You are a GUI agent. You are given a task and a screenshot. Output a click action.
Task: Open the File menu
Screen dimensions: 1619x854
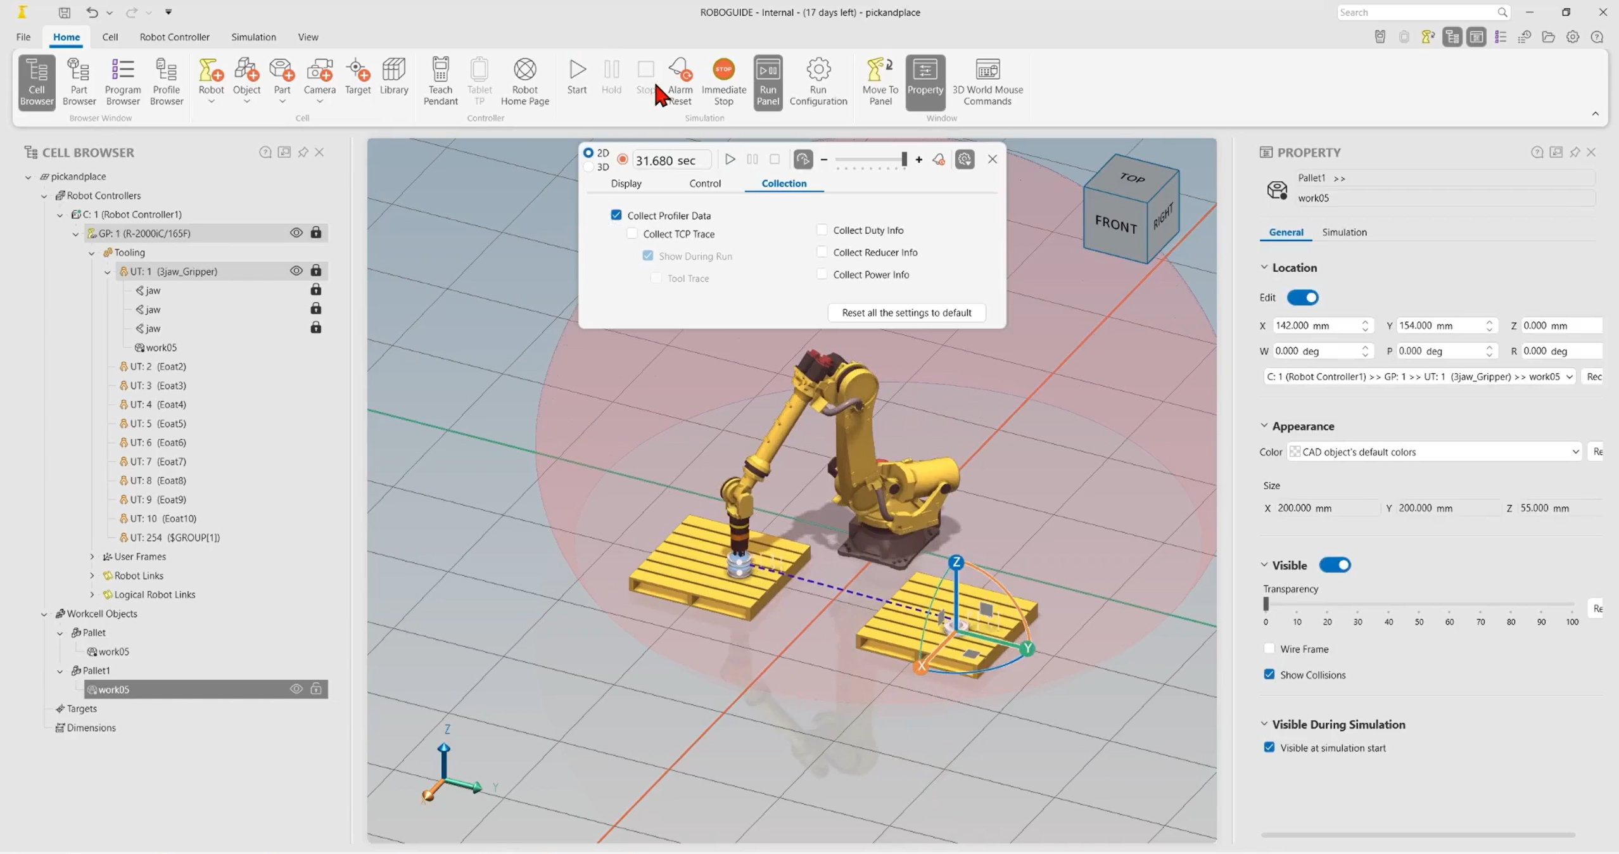point(23,37)
